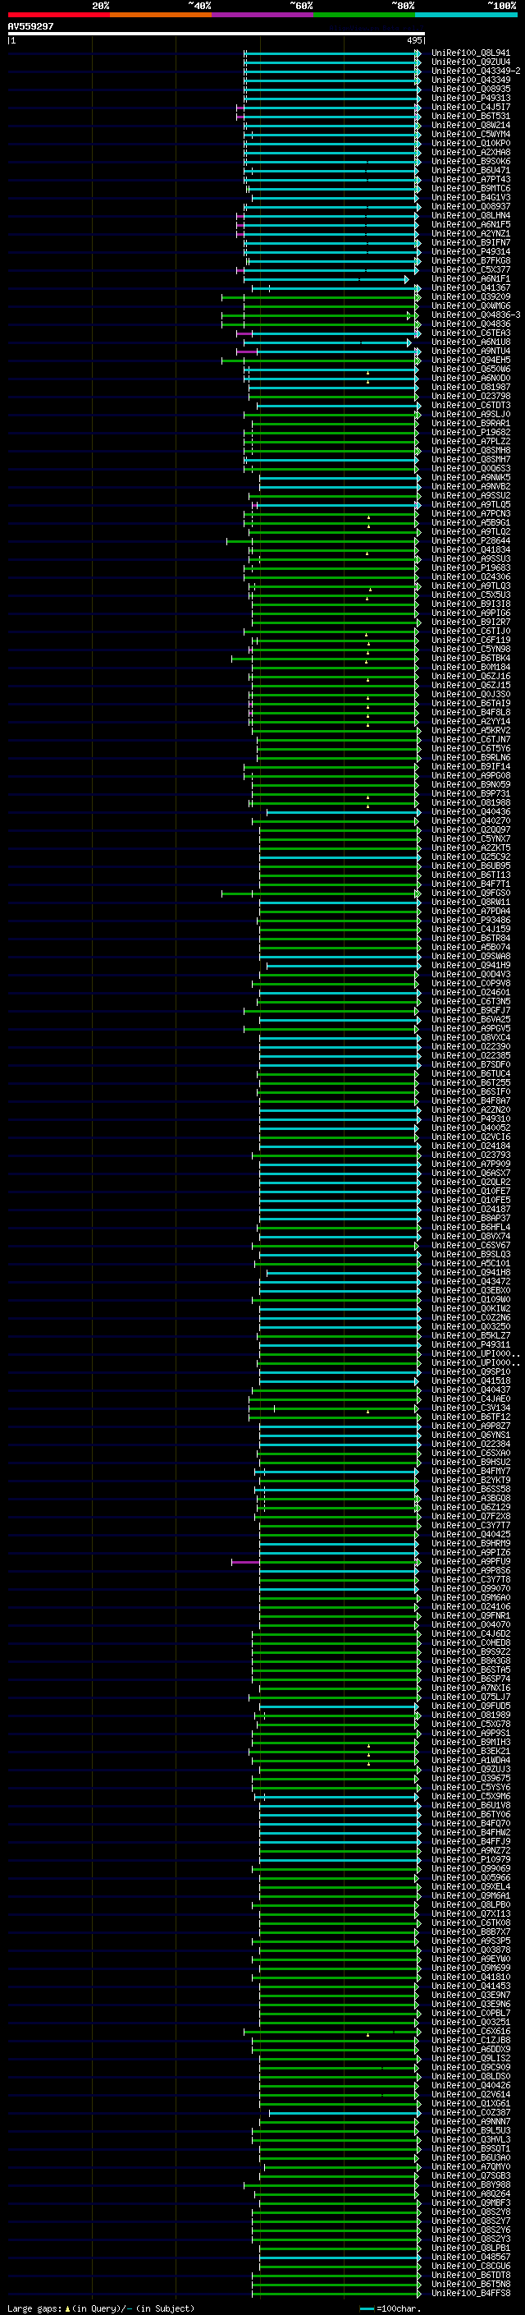This screenshot has width=525, height=2315.
Task: Select hit label UniRef100_Q39209
Action: click(x=471, y=297)
